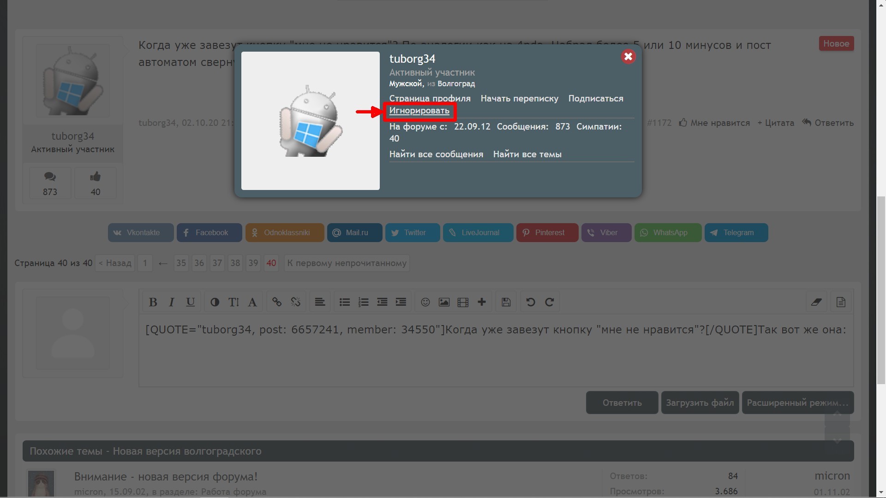Open text color picker icon

[x=215, y=302]
